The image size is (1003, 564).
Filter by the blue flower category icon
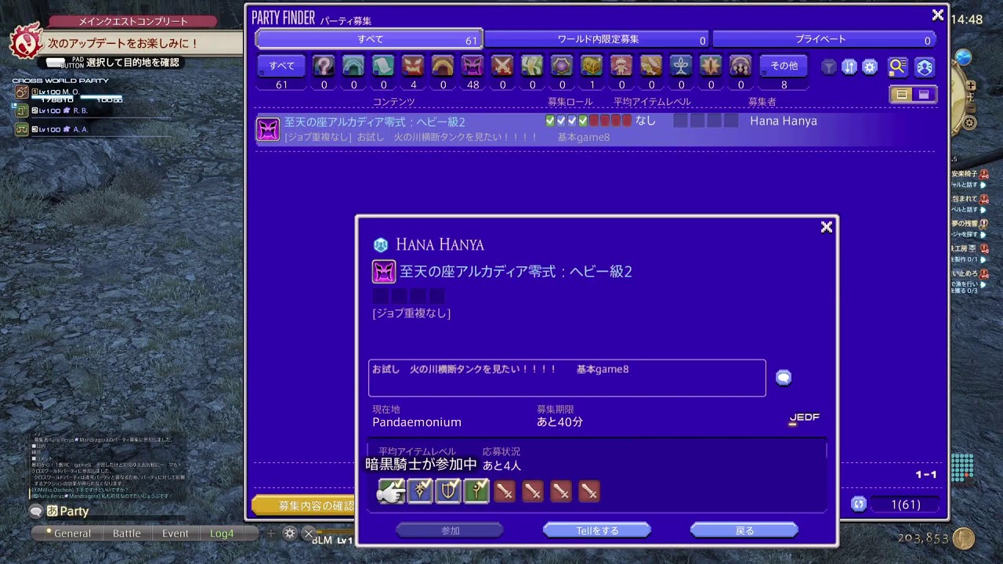681,66
